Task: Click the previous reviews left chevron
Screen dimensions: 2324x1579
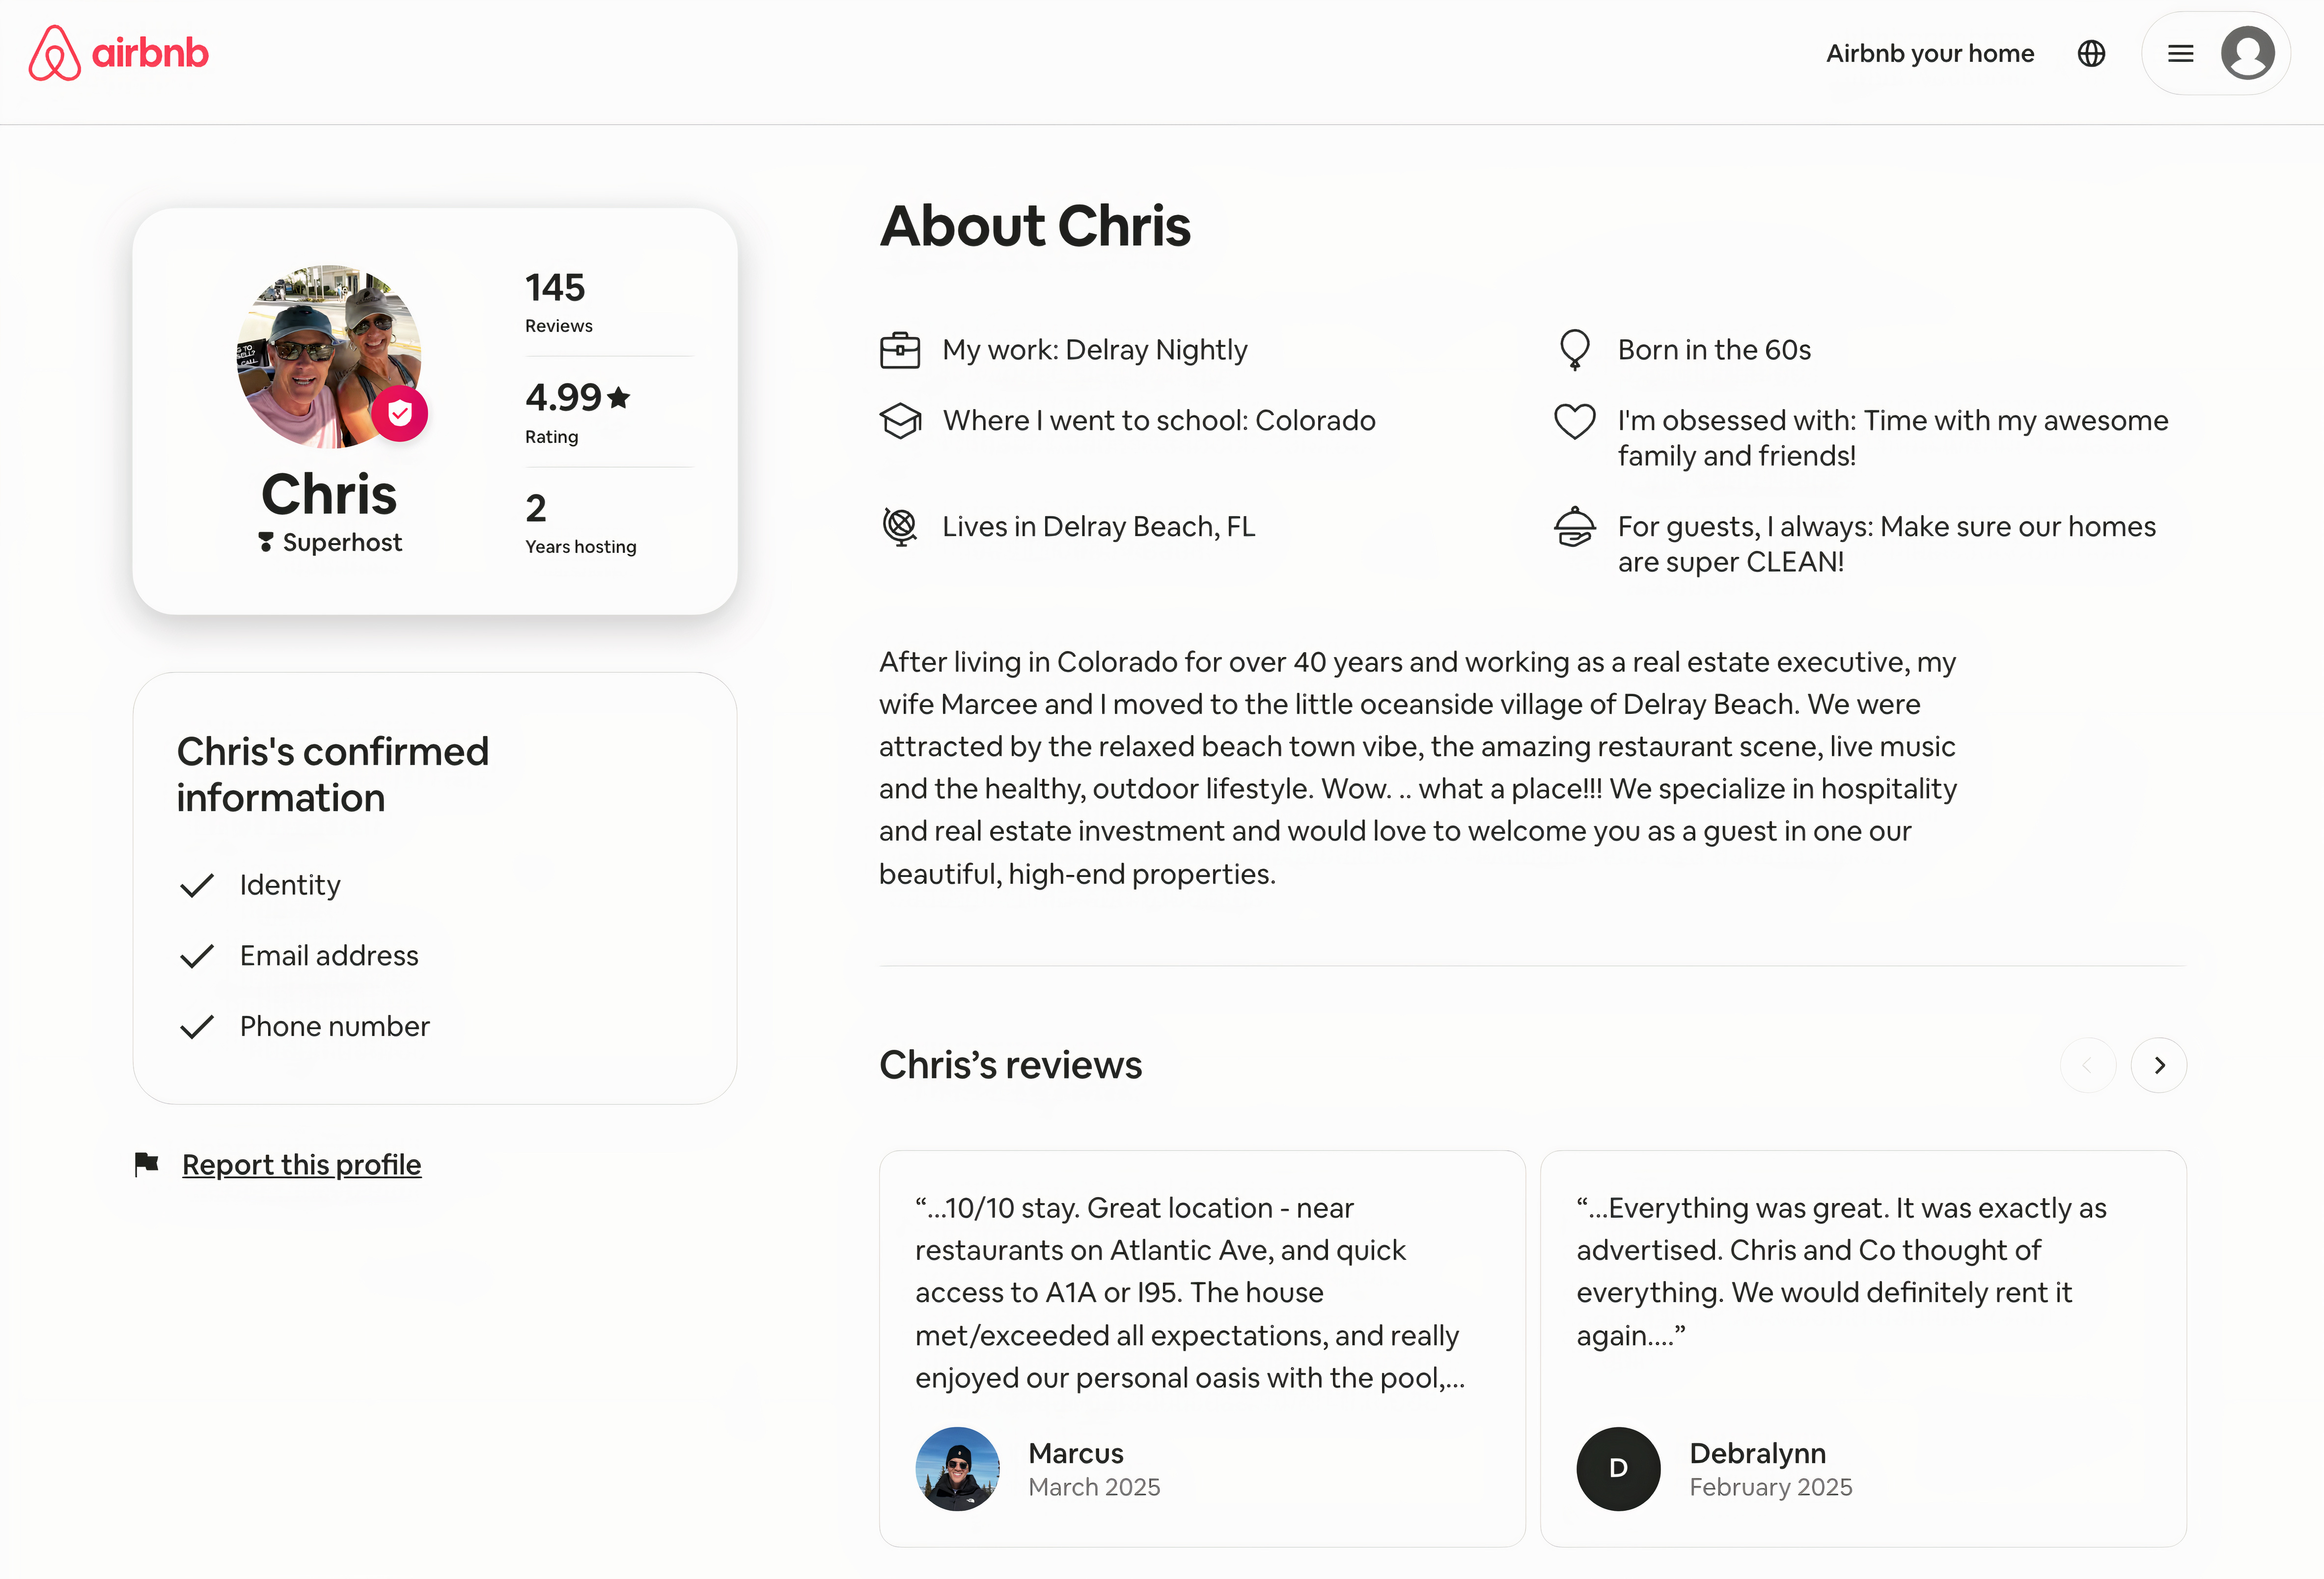Action: coord(2088,1065)
